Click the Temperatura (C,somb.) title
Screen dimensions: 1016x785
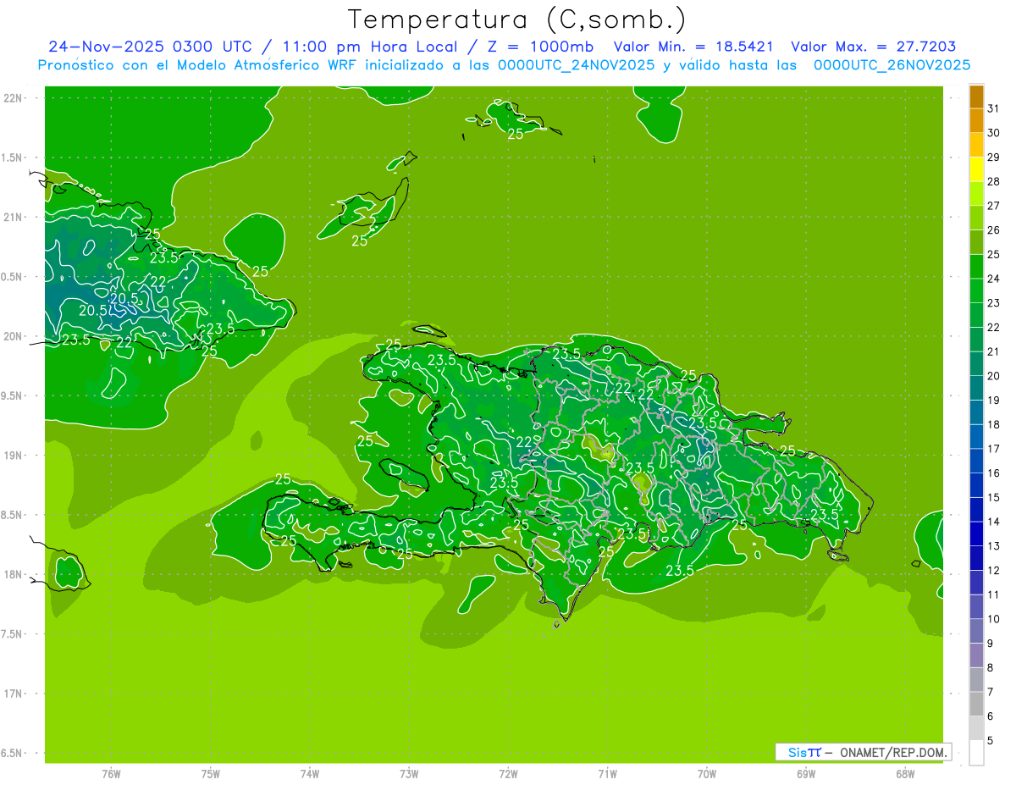pos(516,19)
